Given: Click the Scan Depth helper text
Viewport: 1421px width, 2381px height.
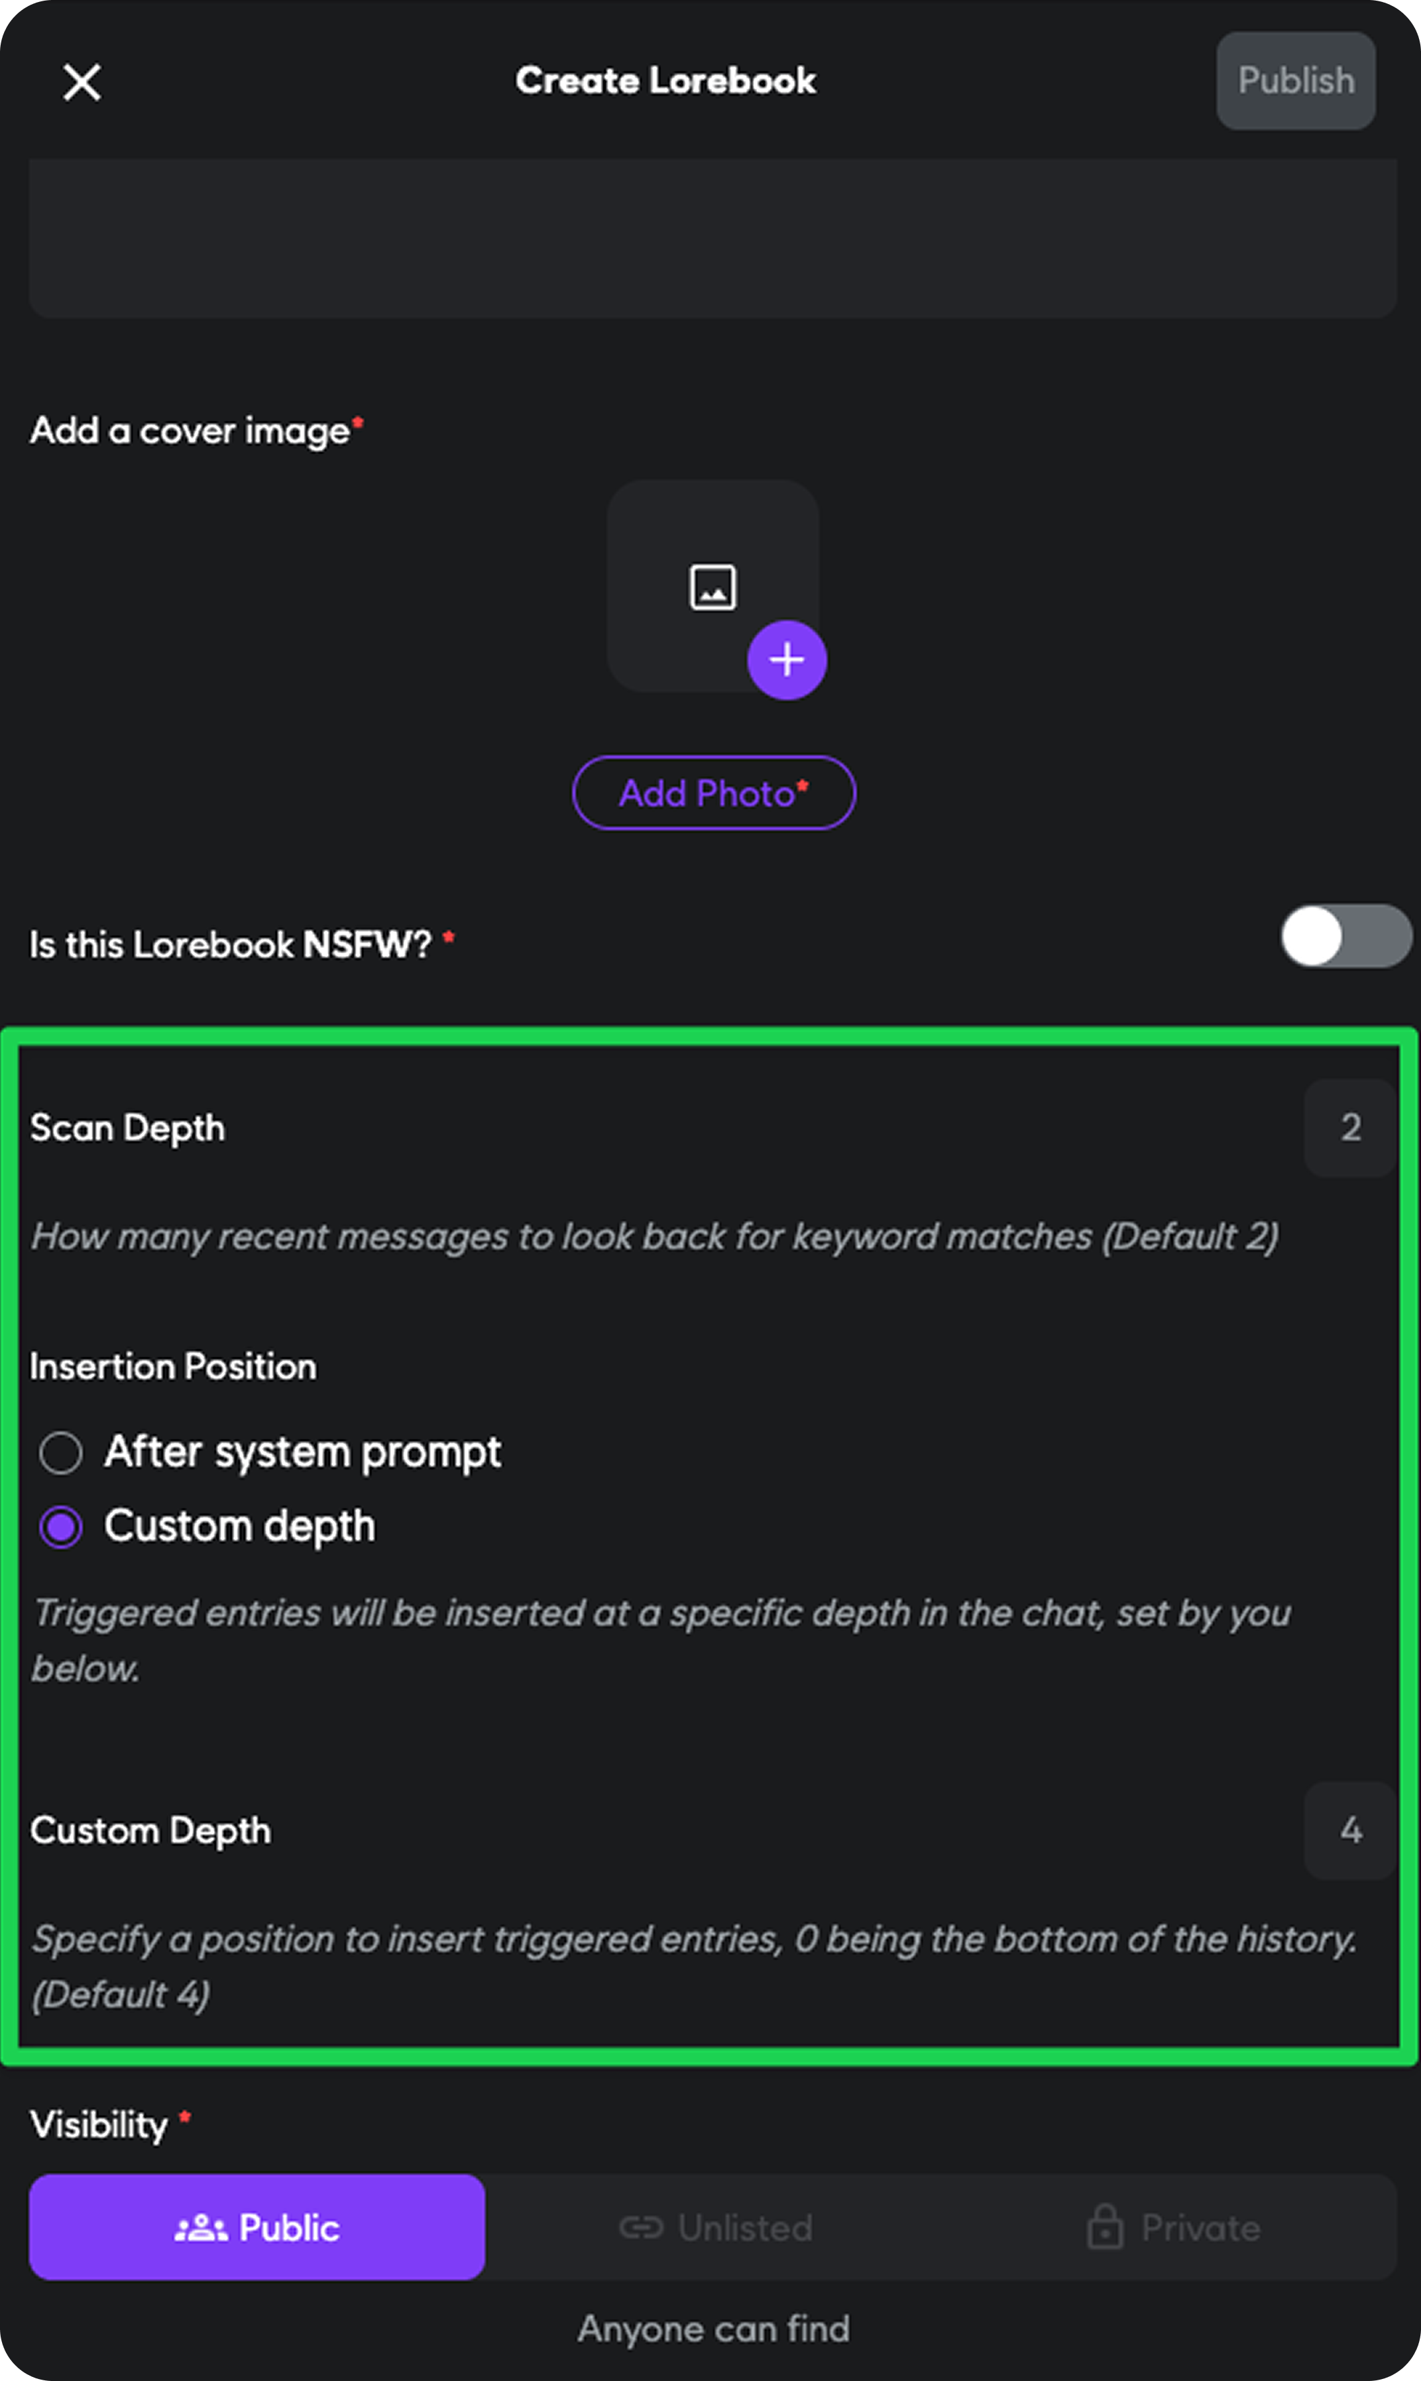Looking at the screenshot, I should (656, 1236).
